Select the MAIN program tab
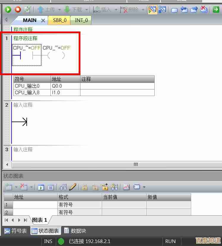222x246 pixels. [x=30, y=20]
